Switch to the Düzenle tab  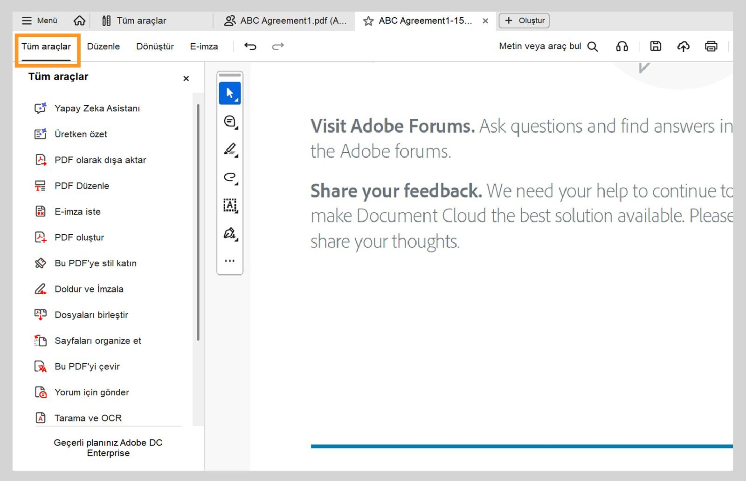[104, 46]
